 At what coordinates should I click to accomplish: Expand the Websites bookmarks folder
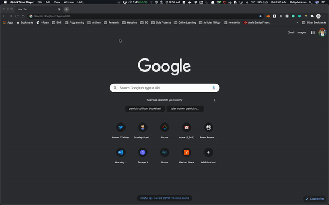(129, 22)
